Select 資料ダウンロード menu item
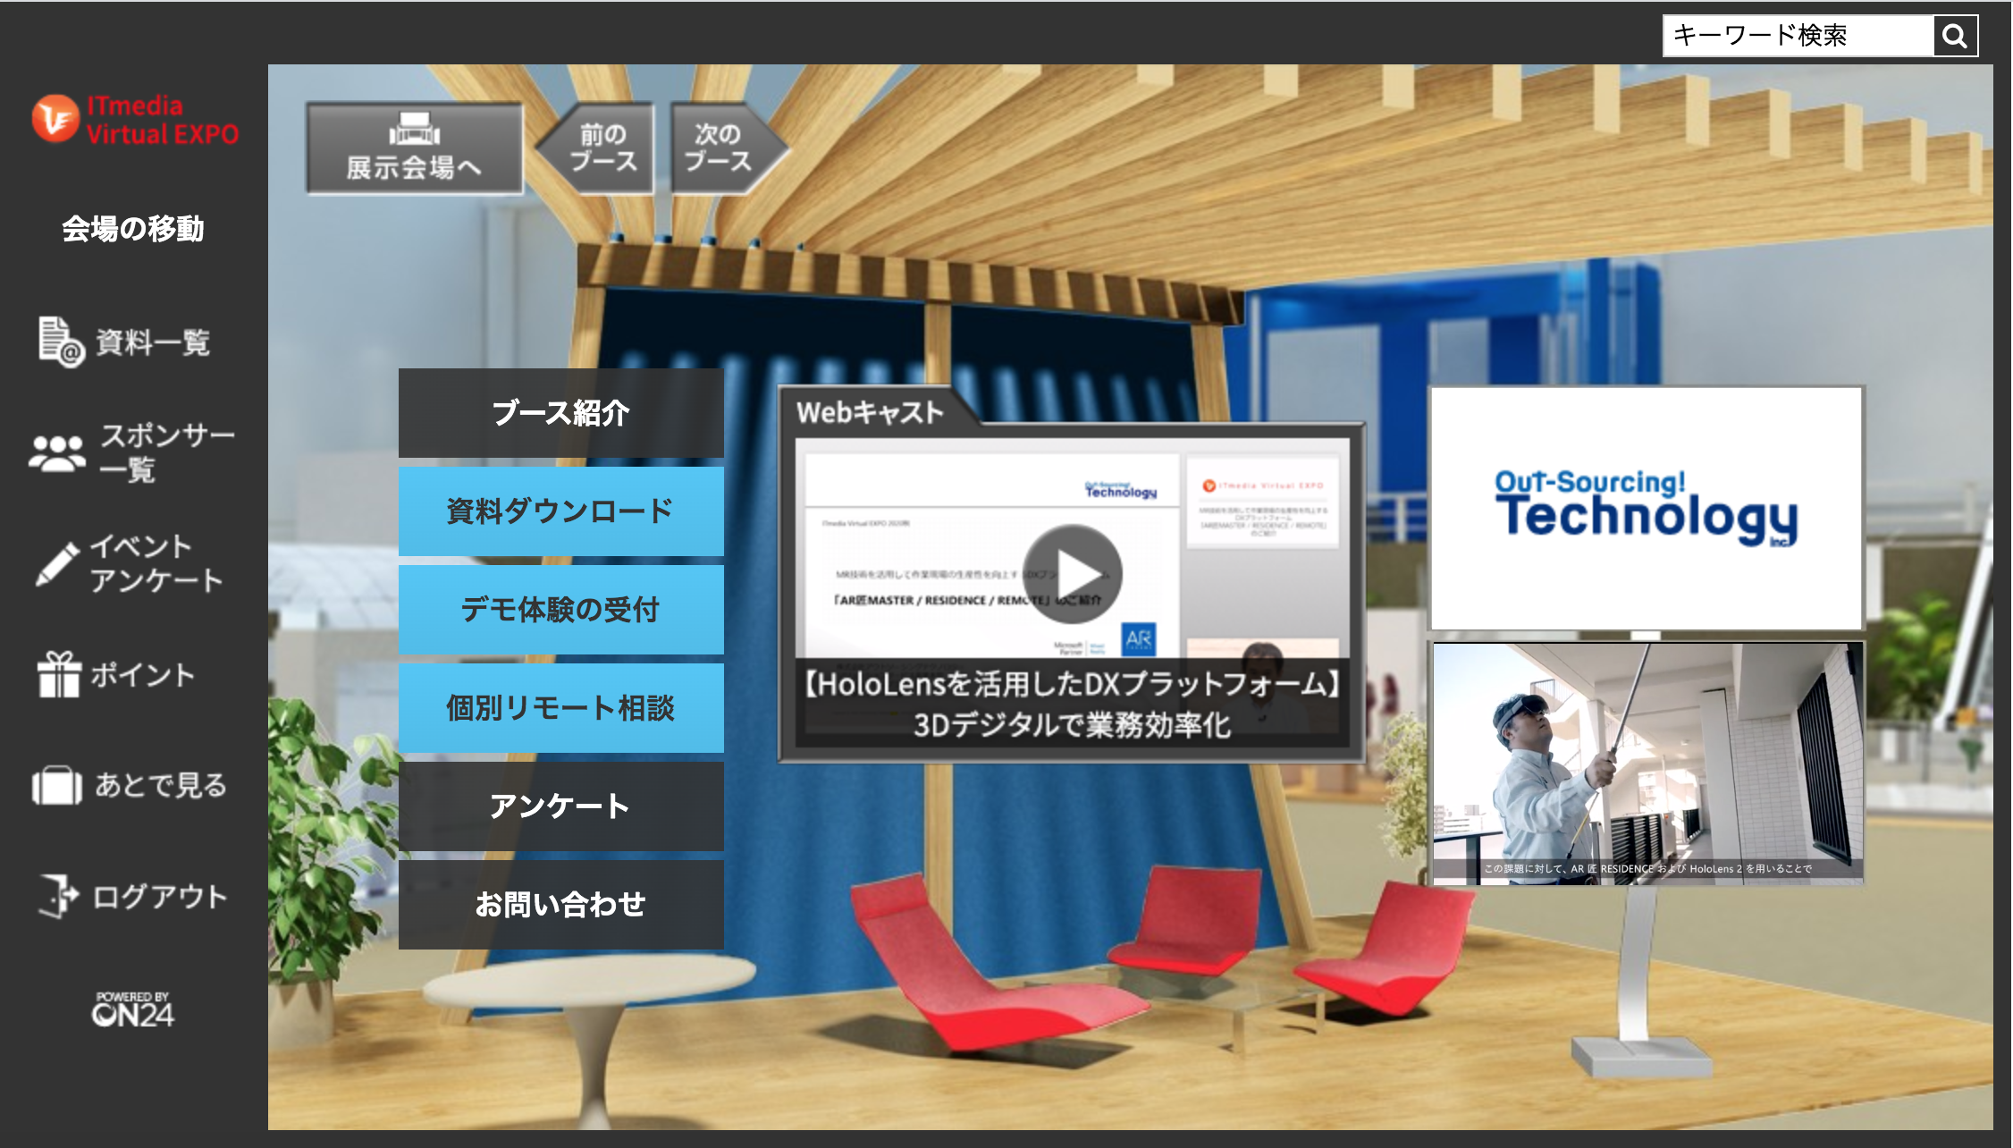The height and width of the screenshot is (1148, 2013). pyautogui.click(x=560, y=511)
